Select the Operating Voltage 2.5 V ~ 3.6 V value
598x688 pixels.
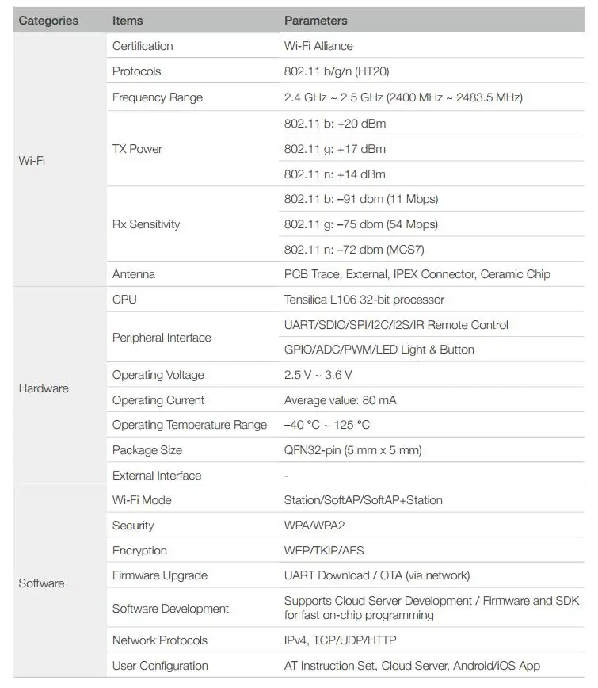(318, 375)
